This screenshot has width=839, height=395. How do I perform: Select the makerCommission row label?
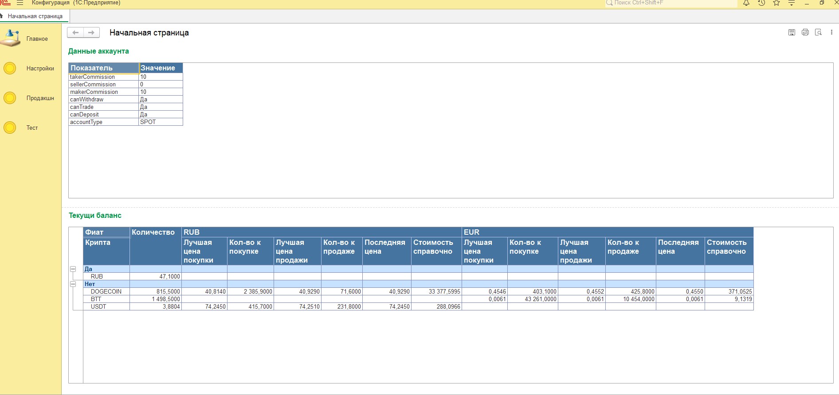click(94, 92)
